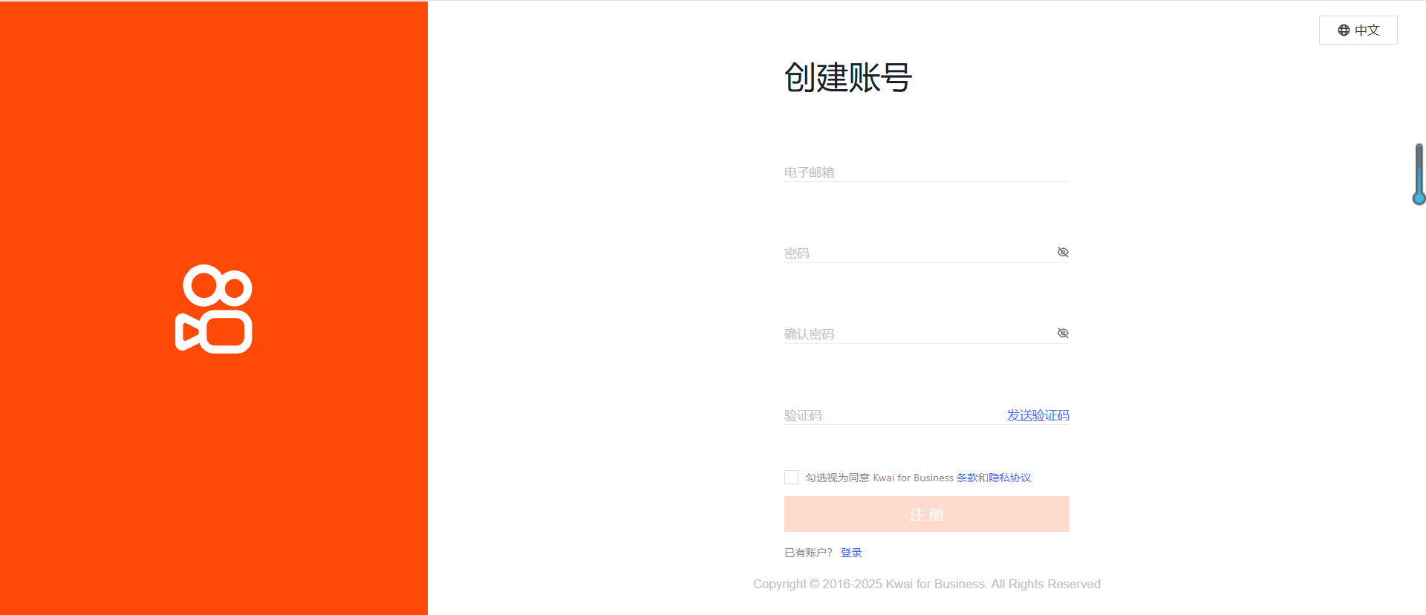Open the 中文 language dropdown
Screen dimensions: 1426x615
pos(1358,30)
